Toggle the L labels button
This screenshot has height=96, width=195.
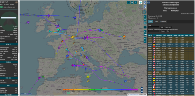145,17
